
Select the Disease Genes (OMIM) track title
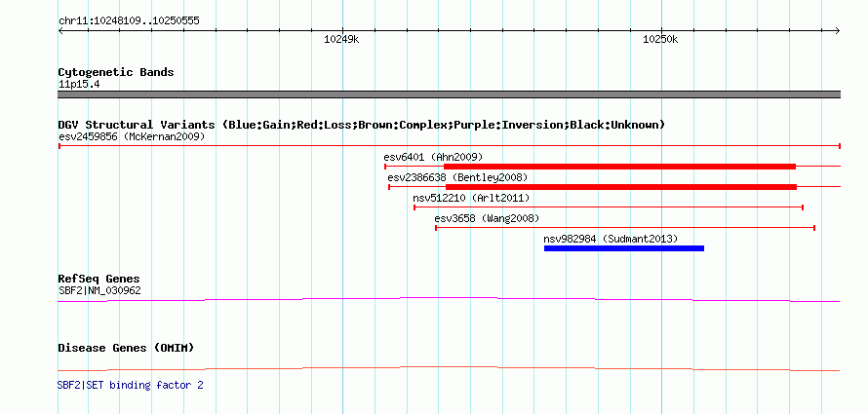pyautogui.click(x=126, y=348)
